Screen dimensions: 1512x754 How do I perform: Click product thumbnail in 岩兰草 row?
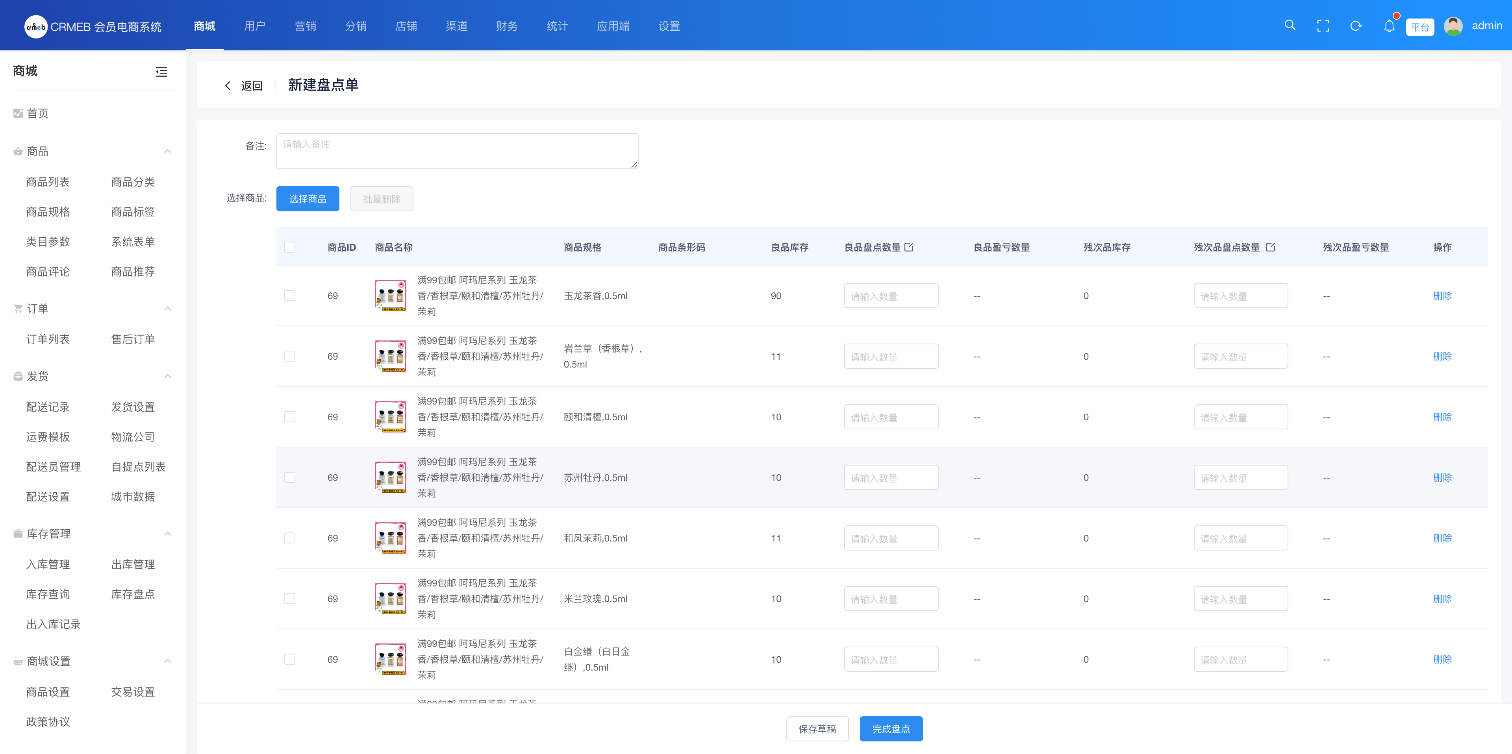391,356
